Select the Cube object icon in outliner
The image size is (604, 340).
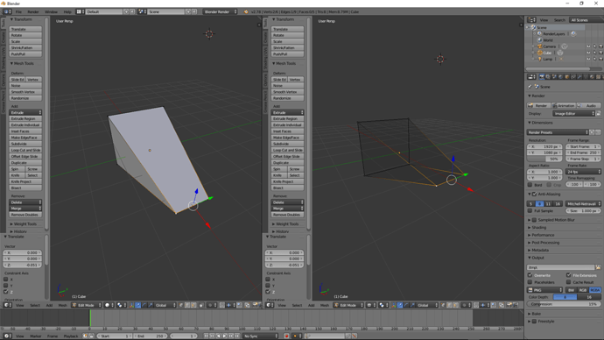click(540, 53)
